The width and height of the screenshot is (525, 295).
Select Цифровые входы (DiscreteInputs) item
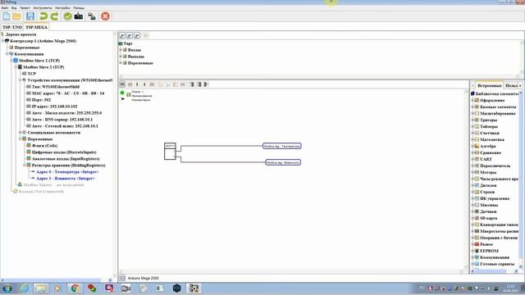click(x=64, y=152)
